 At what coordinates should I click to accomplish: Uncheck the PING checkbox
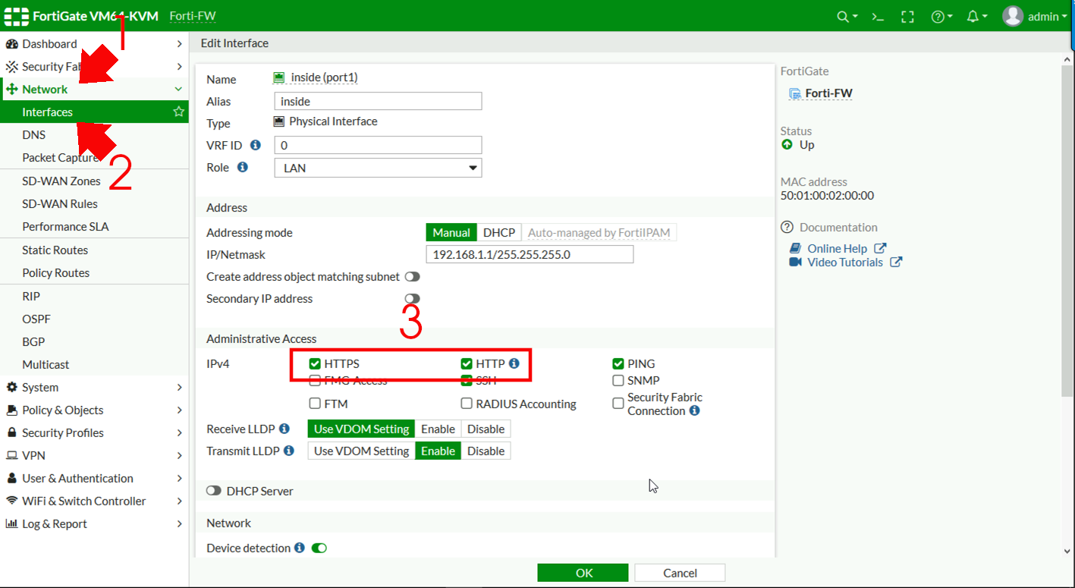(618, 364)
